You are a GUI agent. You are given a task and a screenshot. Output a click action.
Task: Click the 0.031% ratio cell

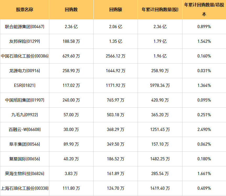tap(204, 71)
